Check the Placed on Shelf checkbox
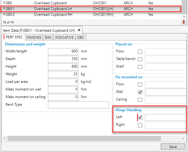188x152 pixels. pos(140,67)
